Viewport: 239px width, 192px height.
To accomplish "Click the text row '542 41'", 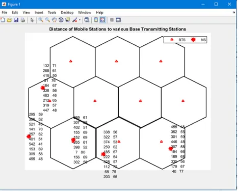I will tap(36, 144).
